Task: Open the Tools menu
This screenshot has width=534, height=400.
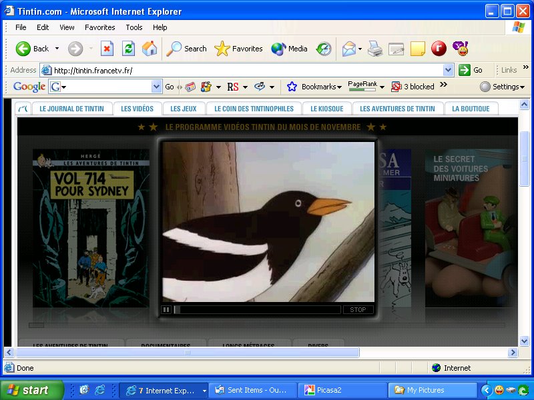Action: pos(134,27)
